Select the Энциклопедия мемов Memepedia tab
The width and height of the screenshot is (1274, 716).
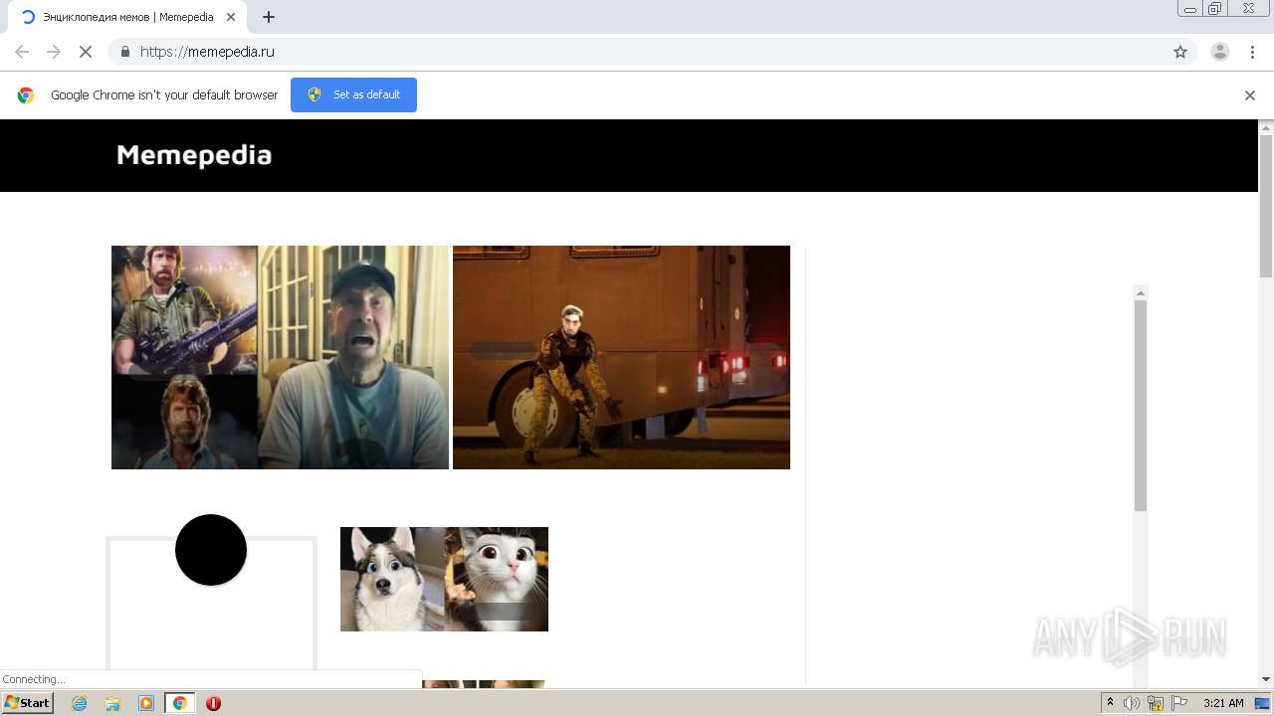pyautogui.click(x=127, y=17)
